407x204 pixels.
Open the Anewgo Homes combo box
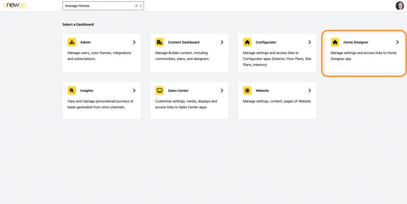point(103,6)
